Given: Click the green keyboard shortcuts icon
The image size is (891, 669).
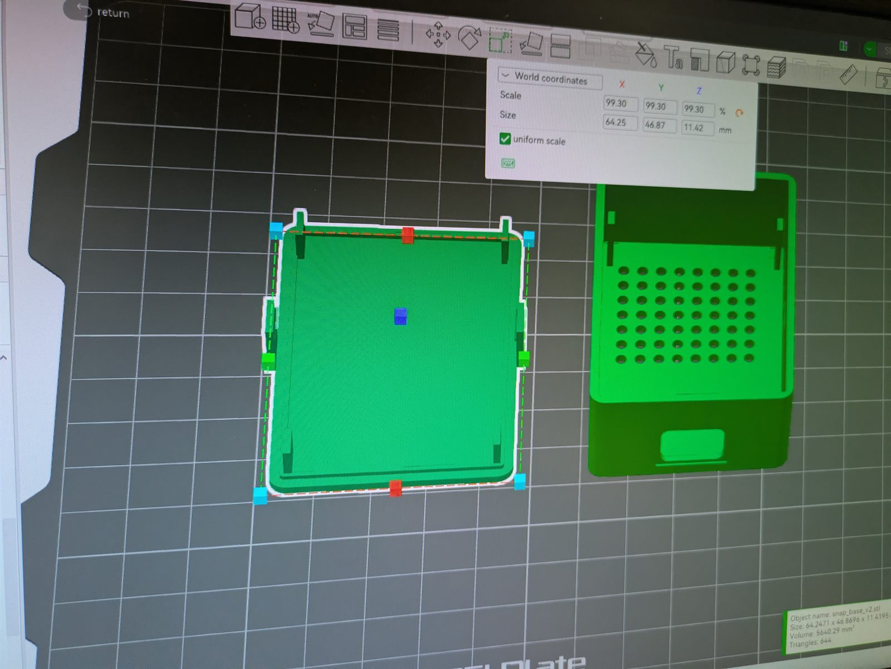Looking at the screenshot, I should coord(508,163).
